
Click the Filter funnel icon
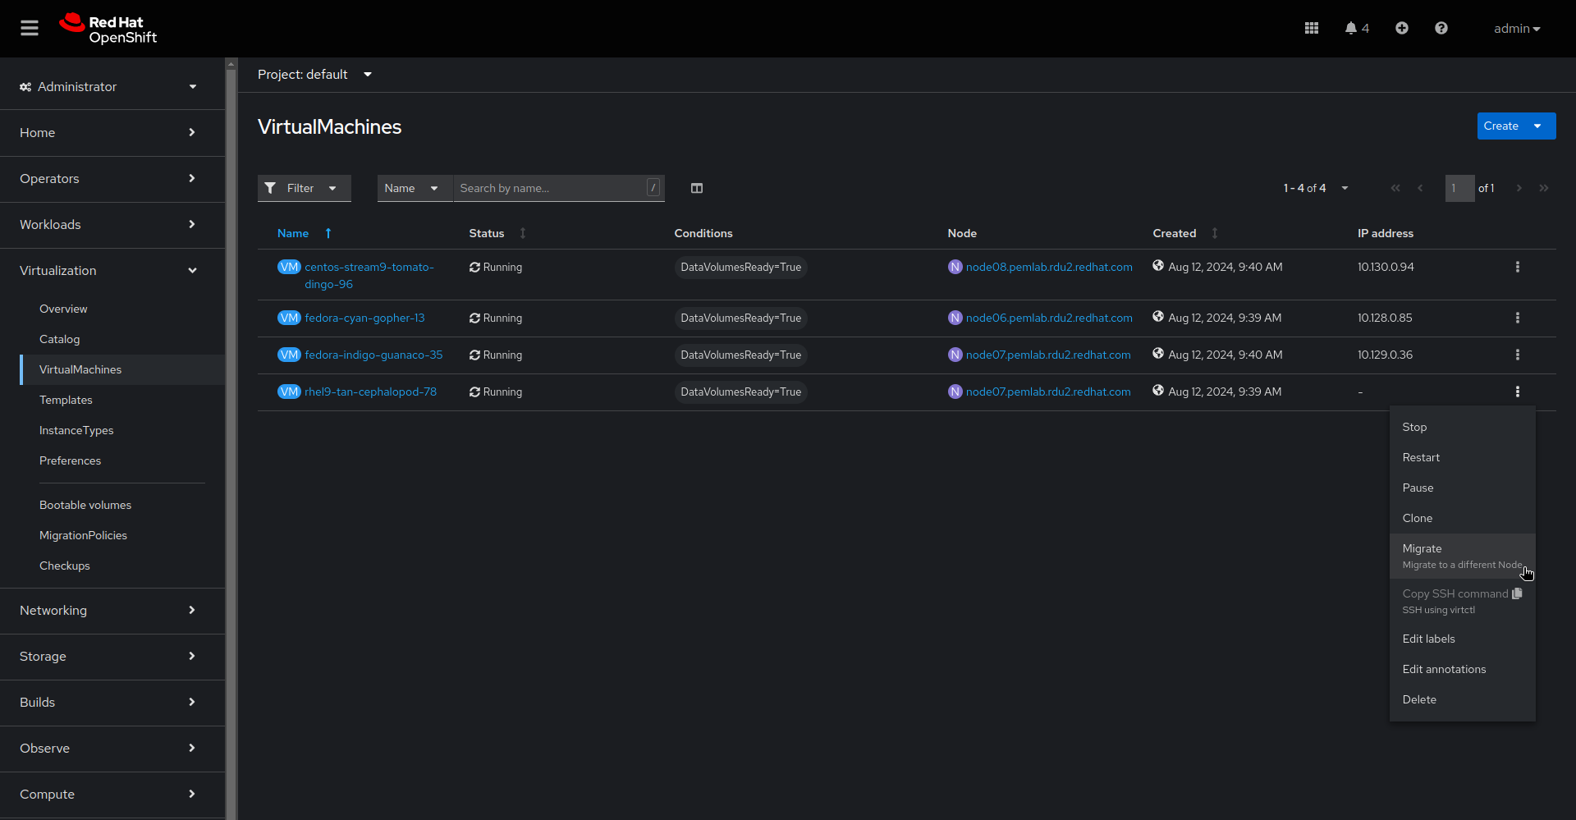271,188
